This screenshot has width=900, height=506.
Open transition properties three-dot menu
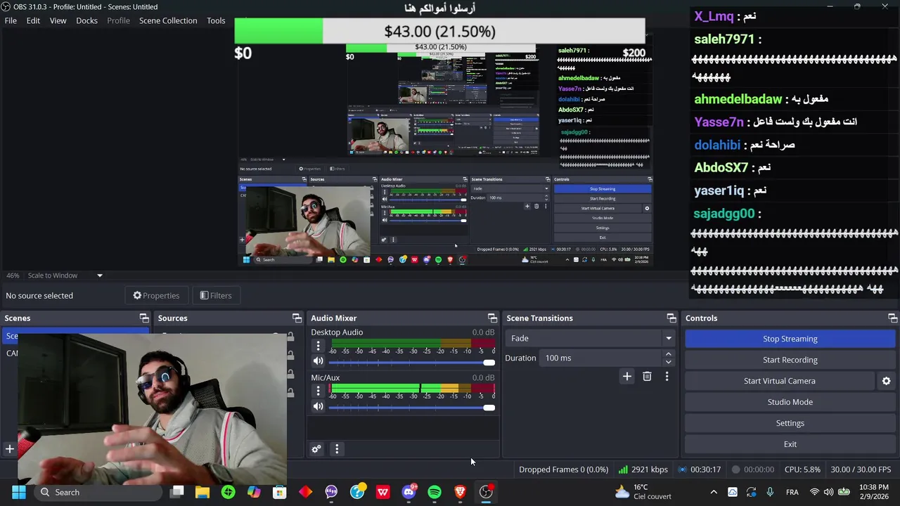click(667, 377)
